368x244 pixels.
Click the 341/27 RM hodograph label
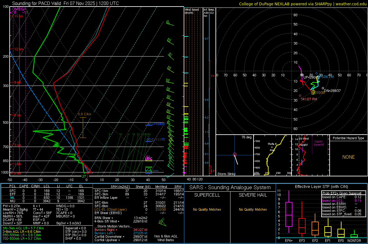309,99
